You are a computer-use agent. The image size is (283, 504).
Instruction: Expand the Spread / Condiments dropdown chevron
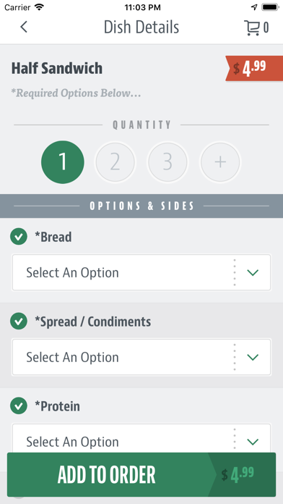(x=253, y=357)
